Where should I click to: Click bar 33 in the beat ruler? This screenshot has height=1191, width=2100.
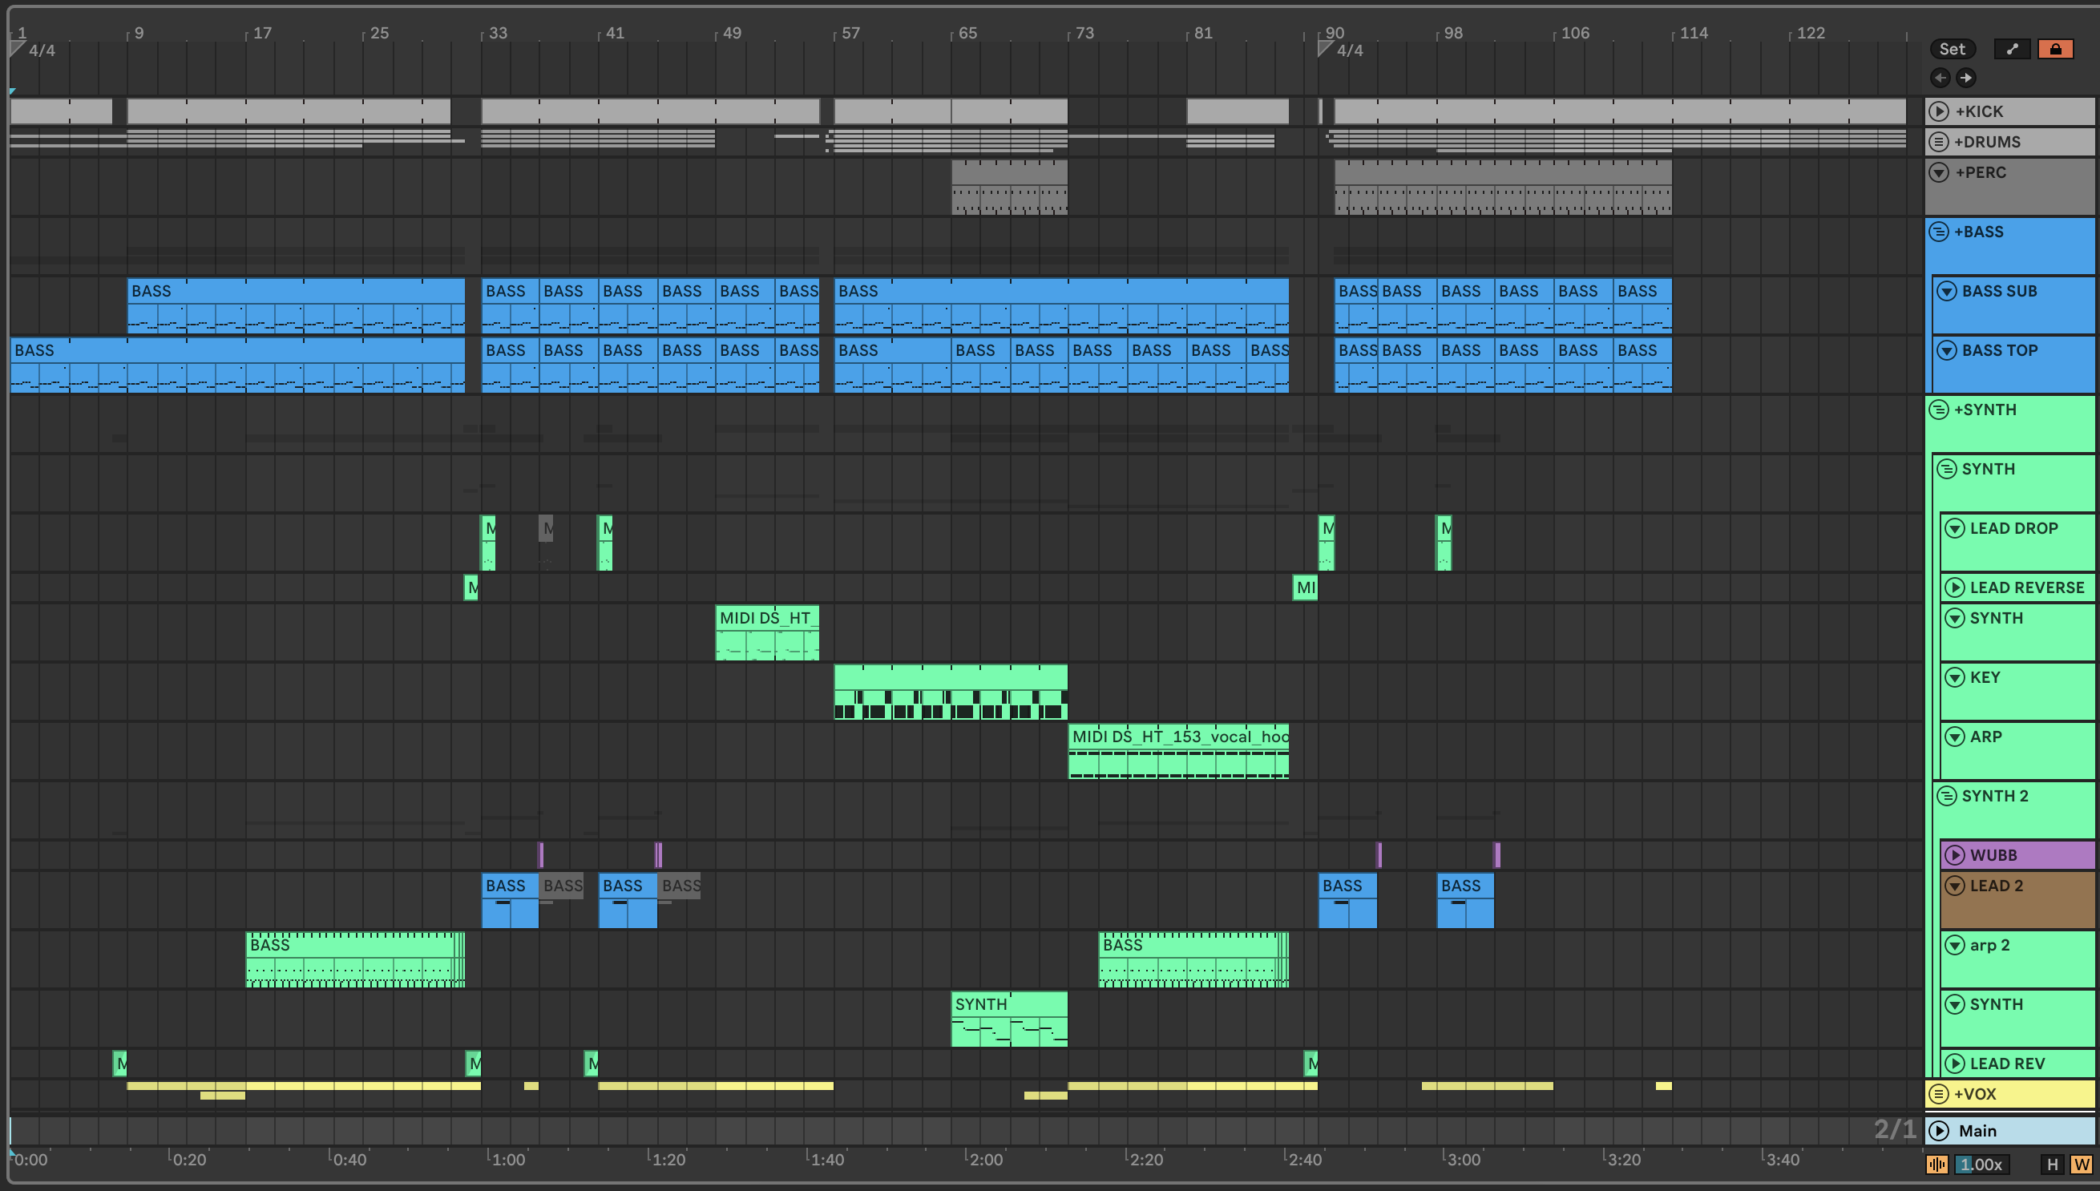(498, 33)
